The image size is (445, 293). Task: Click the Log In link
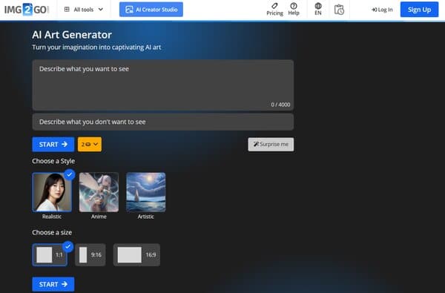coord(382,10)
